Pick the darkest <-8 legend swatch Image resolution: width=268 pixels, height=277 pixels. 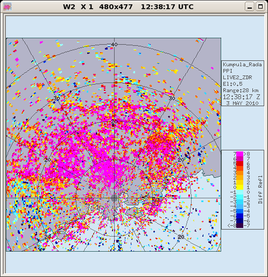(x=239, y=225)
